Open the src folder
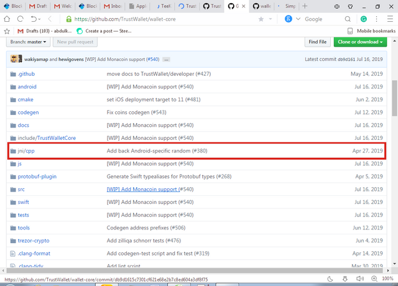Image resolution: width=398 pixels, height=286 pixels. tap(21, 189)
